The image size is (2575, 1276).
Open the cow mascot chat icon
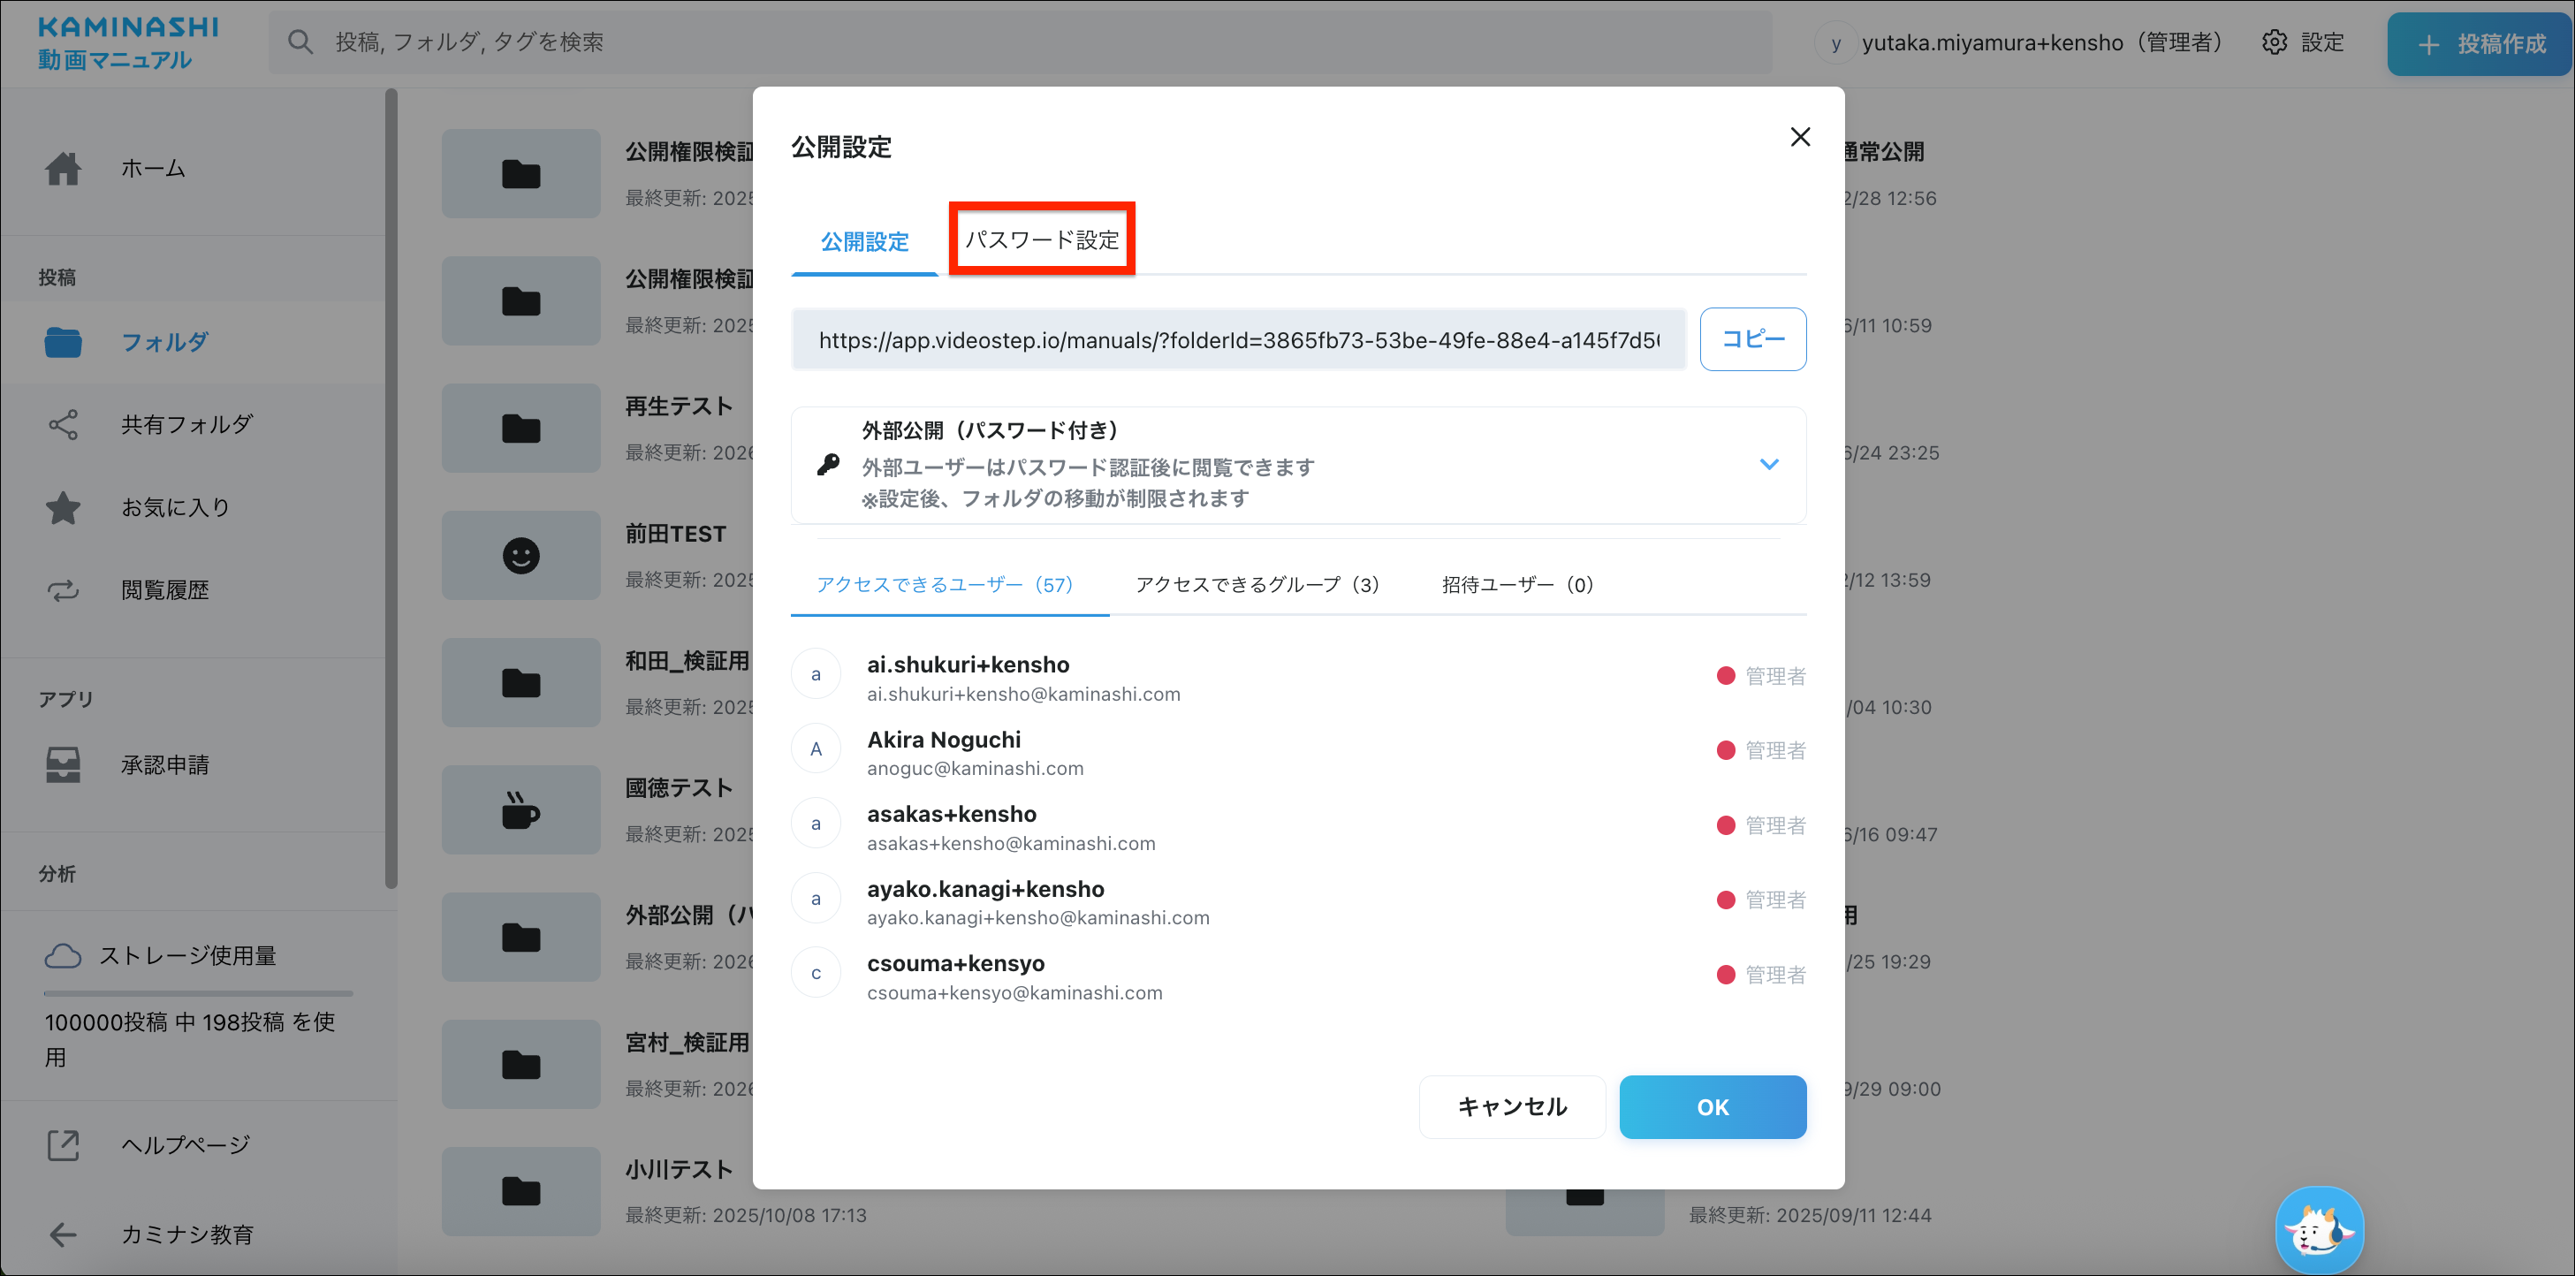click(x=2319, y=1230)
